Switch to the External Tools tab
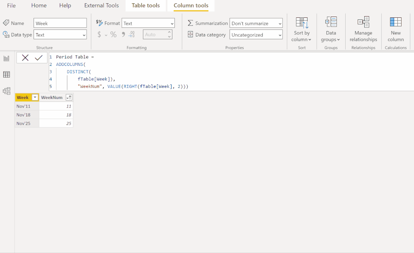Screen dimensions: 414x253 coord(102,5)
